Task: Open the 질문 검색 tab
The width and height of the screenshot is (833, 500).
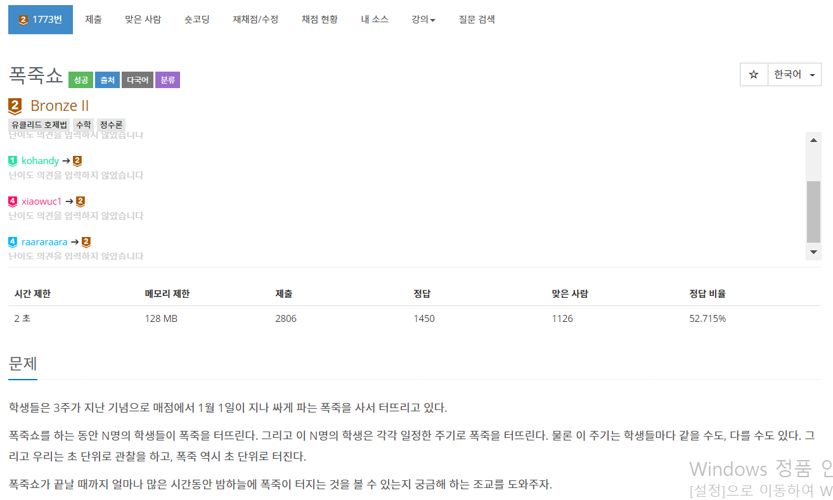Action: coord(477,20)
